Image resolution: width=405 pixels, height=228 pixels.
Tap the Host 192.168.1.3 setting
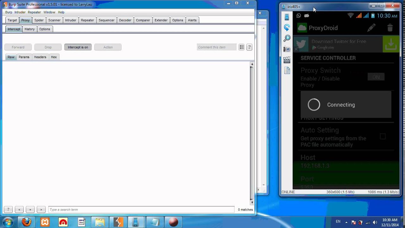(x=346, y=161)
